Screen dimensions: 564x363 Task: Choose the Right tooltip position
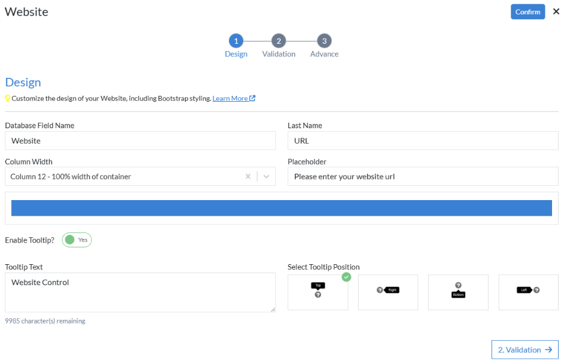(x=388, y=292)
